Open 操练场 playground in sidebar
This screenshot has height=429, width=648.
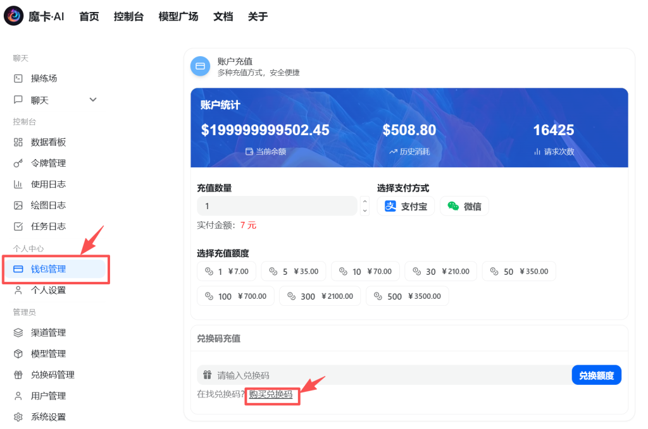(x=44, y=78)
